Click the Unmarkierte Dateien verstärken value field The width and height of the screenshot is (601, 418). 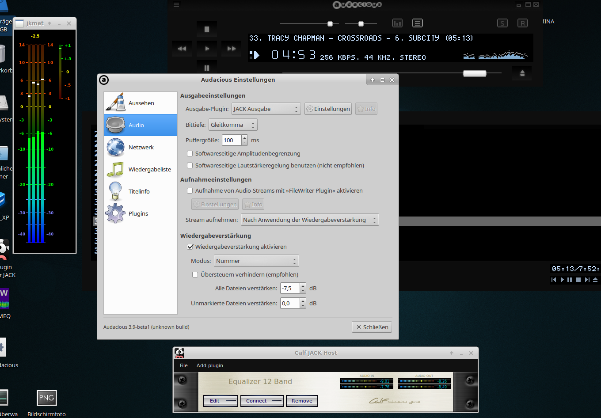coord(290,304)
